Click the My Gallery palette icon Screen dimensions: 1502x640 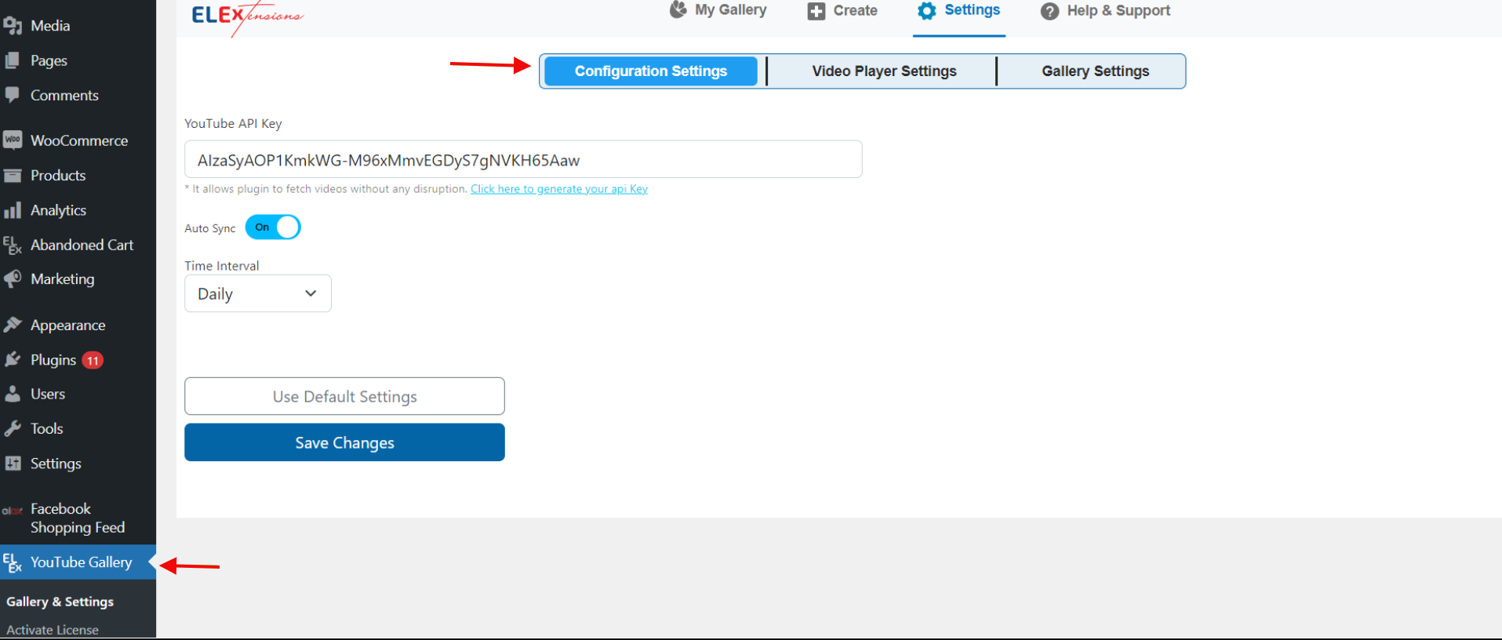click(x=678, y=9)
